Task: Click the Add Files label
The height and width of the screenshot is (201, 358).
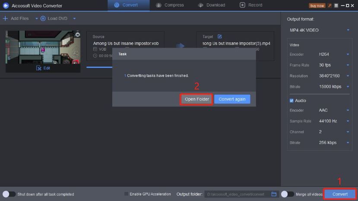Action: point(19,19)
